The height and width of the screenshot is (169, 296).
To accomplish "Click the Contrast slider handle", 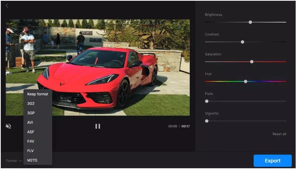I will tap(243, 42).
